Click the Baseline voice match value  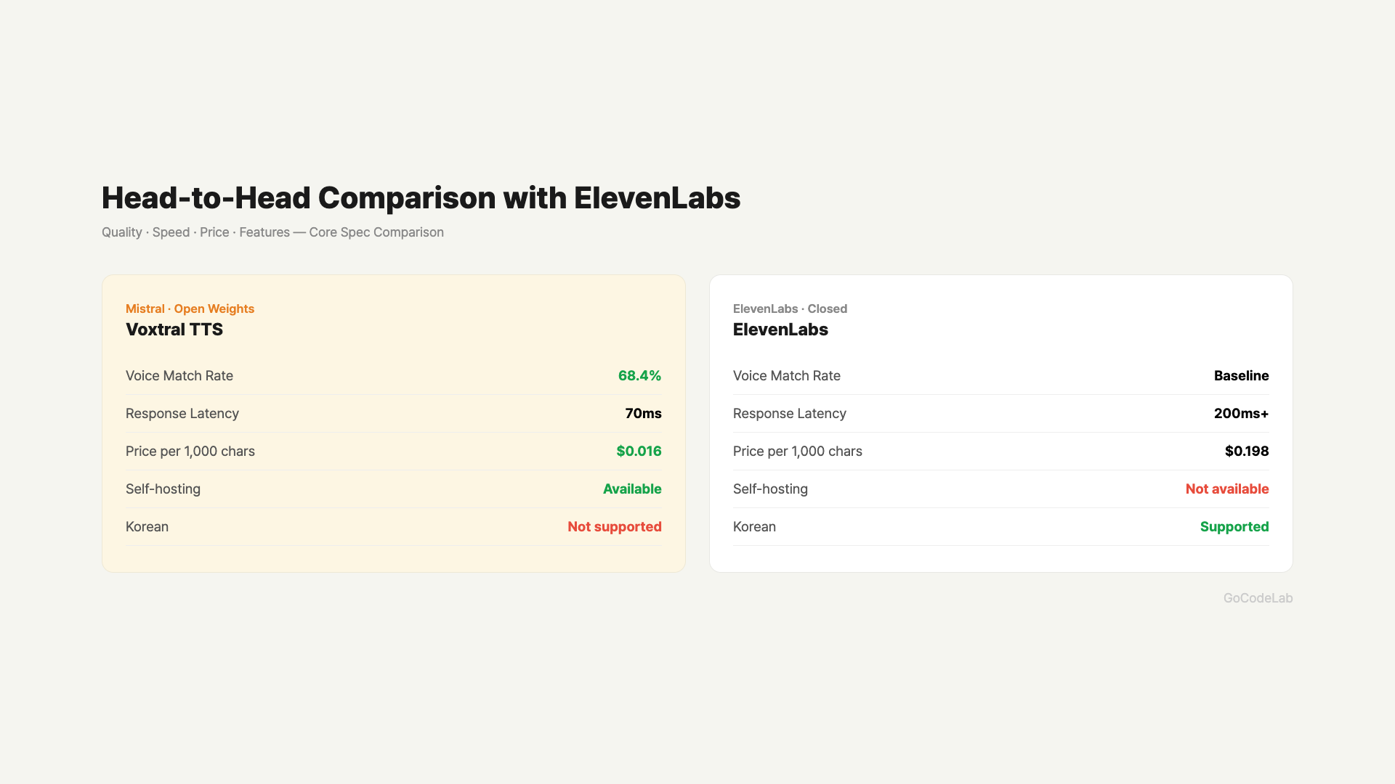[x=1241, y=376]
